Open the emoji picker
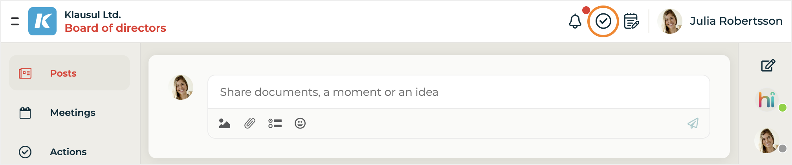This screenshot has height=165, width=792. pyautogui.click(x=300, y=124)
